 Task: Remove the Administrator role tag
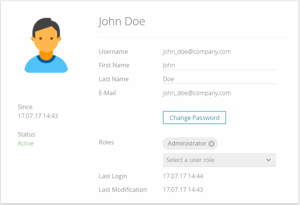[x=211, y=144]
